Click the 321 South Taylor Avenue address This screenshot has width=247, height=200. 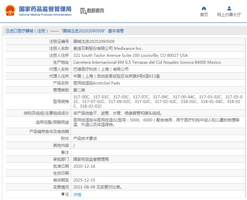[x=130, y=55]
